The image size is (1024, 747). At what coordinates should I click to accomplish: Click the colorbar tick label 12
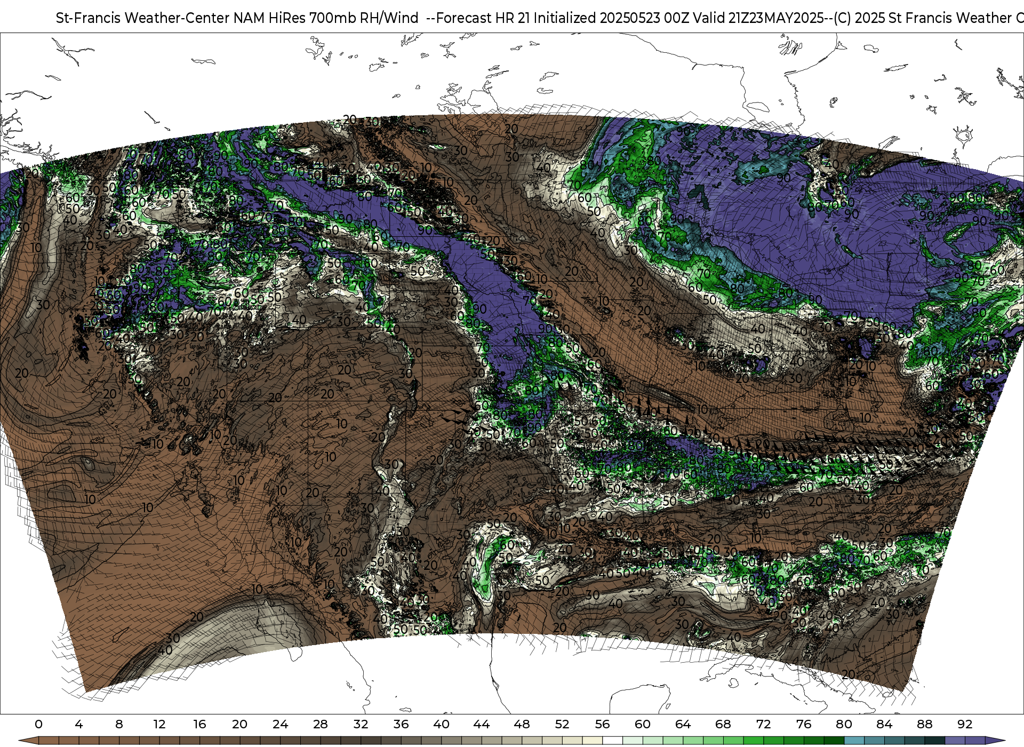click(159, 724)
